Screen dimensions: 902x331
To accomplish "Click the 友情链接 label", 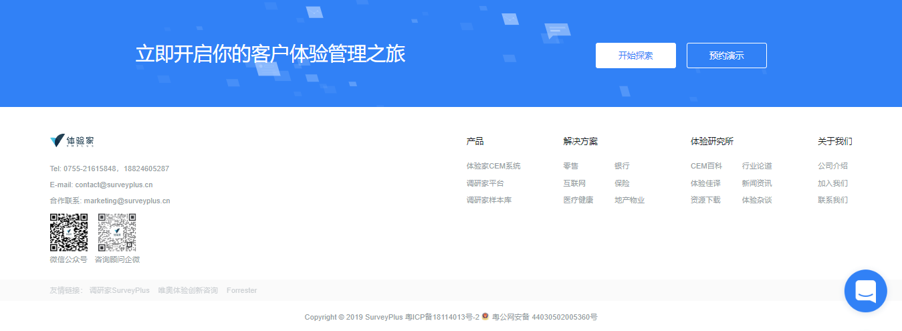I will 66,290.
